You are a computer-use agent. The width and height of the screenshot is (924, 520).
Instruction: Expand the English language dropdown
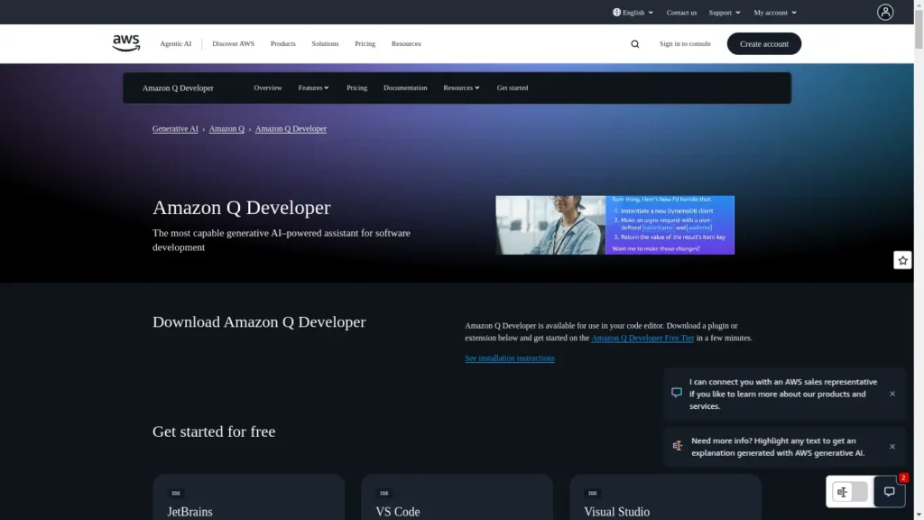(x=633, y=13)
